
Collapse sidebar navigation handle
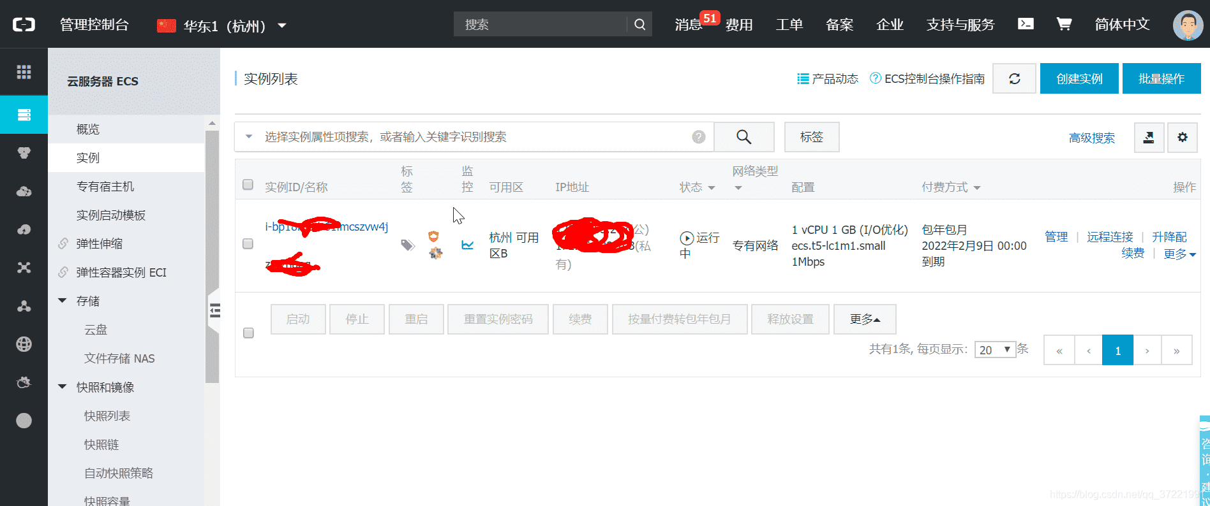point(214,310)
